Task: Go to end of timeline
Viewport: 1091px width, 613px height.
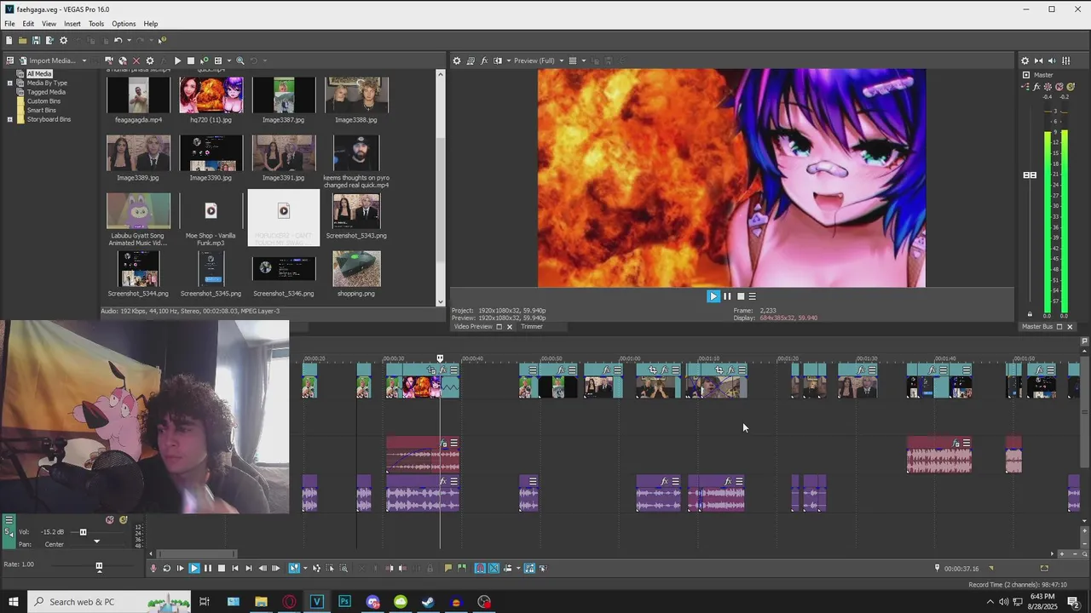Action: (x=249, y=568)
